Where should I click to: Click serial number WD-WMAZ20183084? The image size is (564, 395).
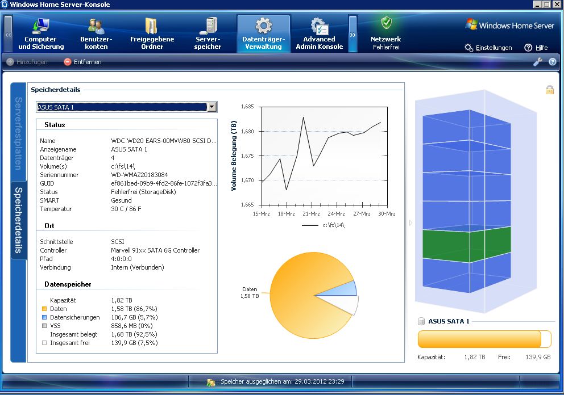[139, 175]
